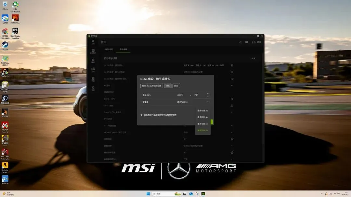The height and width of the screenshot is (197, 351).
Task: Choose 'up to 5x' multiplier option
Action: [202, 124]
